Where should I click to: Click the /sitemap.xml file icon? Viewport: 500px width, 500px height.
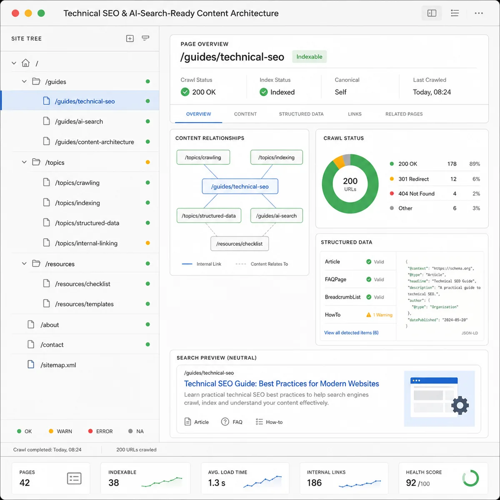pos(31,365)
